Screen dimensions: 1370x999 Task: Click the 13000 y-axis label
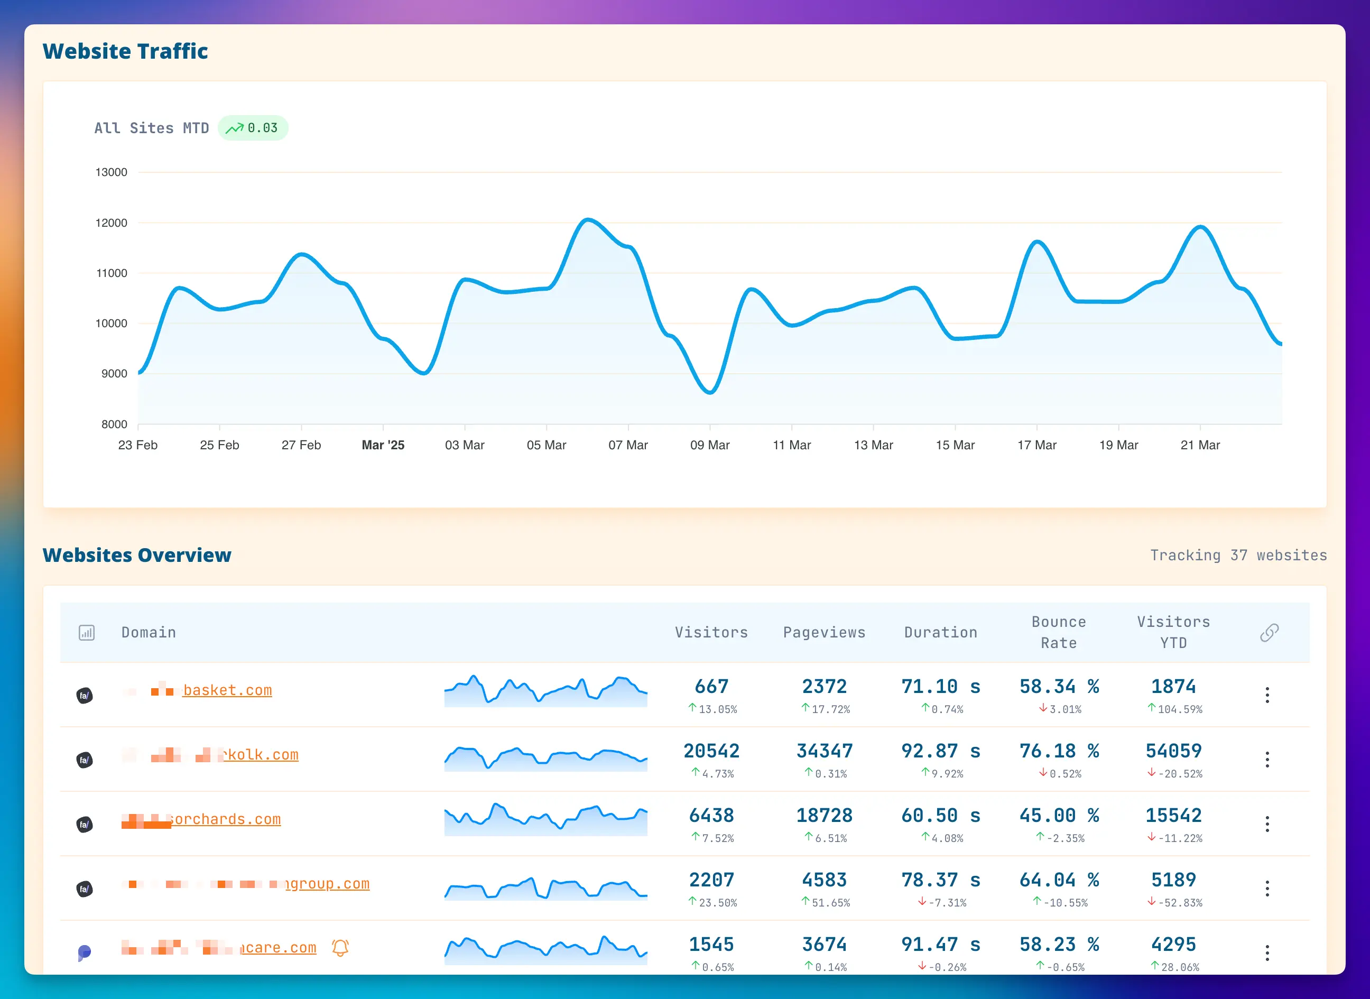[x=111, y=172]
